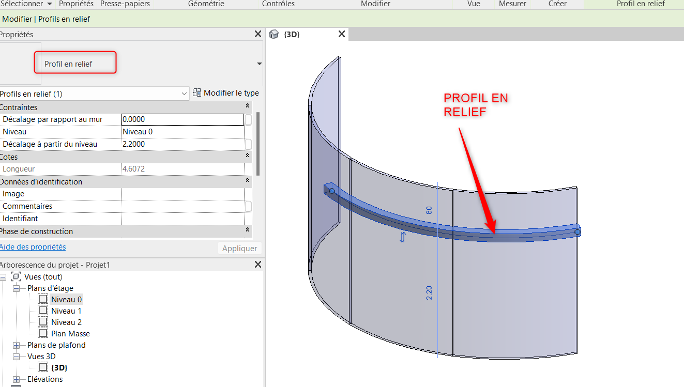Close the Propriétés panel
This screenshot has height=387, width=684.
[258, 34]
